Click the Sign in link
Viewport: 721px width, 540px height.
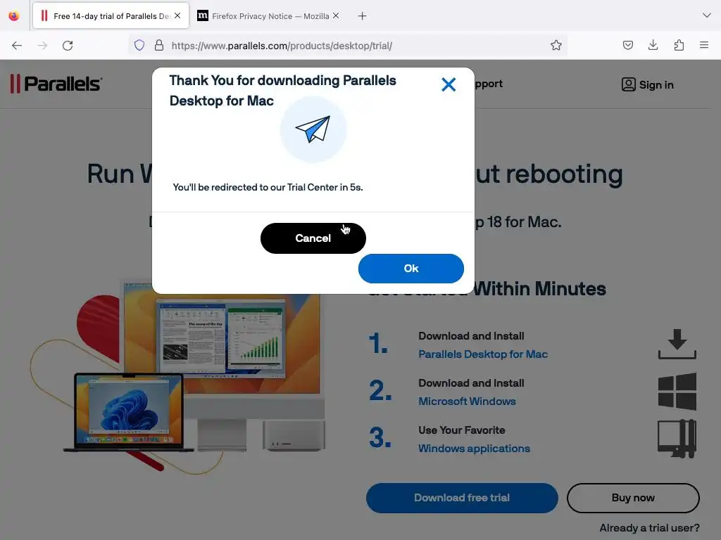click(656, 85)
